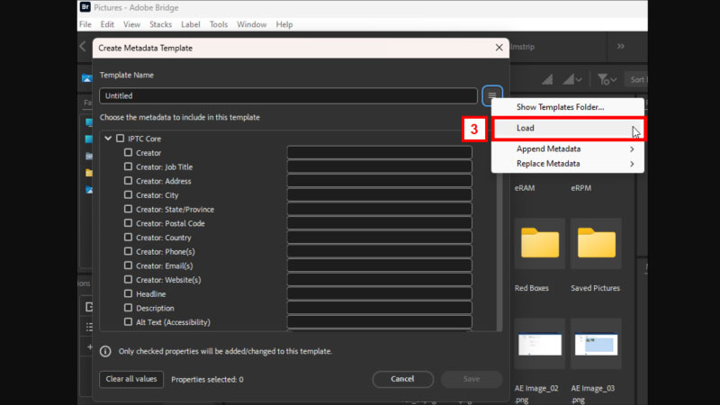Click the info icon beside checked properties note
720x405 pixels.
(x=106, y=351)
